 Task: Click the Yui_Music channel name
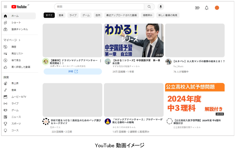pos(178,66)
